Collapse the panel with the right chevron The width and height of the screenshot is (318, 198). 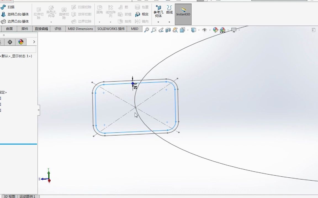click(x=34, y=42)
